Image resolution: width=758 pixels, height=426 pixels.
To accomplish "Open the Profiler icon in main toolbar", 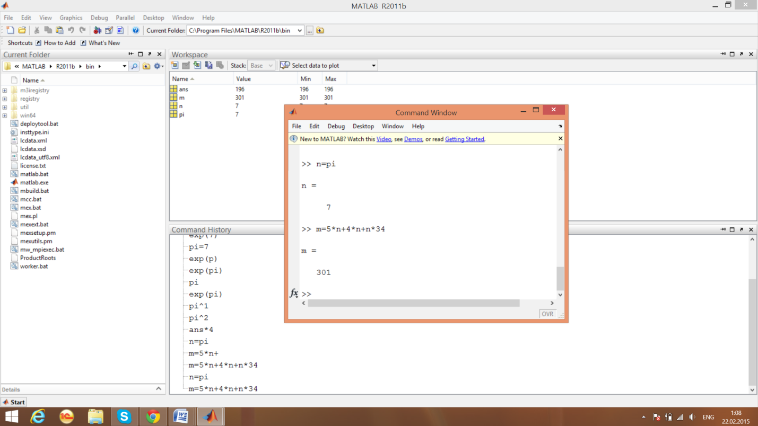I will (120, 30).
